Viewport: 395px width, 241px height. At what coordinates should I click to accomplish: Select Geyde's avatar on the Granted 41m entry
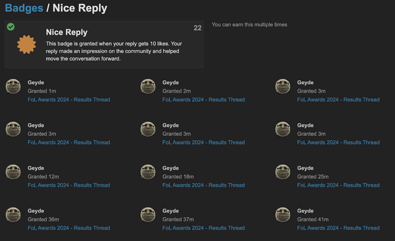tap(283, 215)
